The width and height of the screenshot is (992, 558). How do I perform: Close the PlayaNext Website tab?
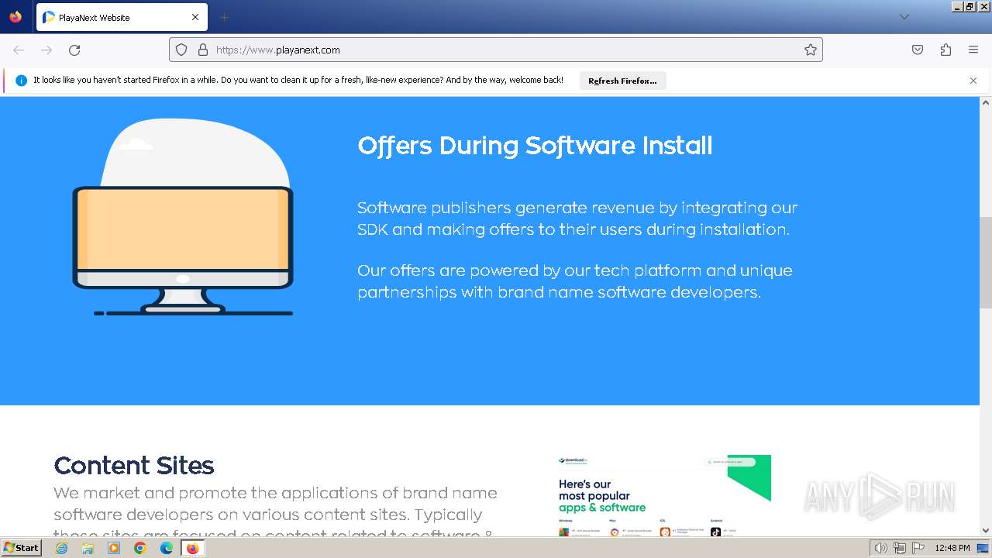[x=195, y=17]
